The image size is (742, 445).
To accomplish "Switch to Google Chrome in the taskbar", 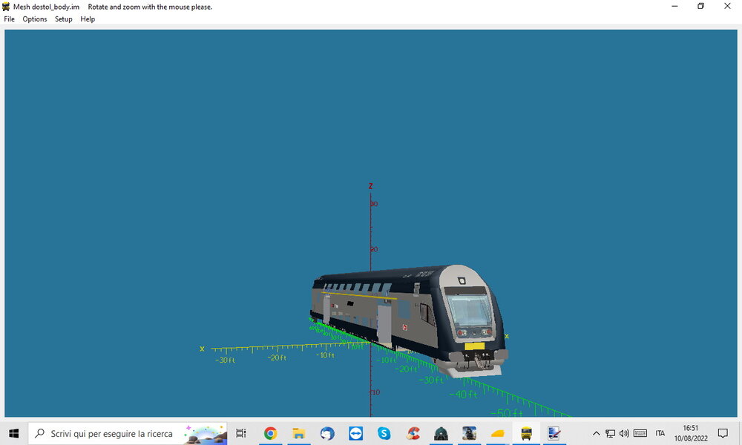I will pos(270,433).
